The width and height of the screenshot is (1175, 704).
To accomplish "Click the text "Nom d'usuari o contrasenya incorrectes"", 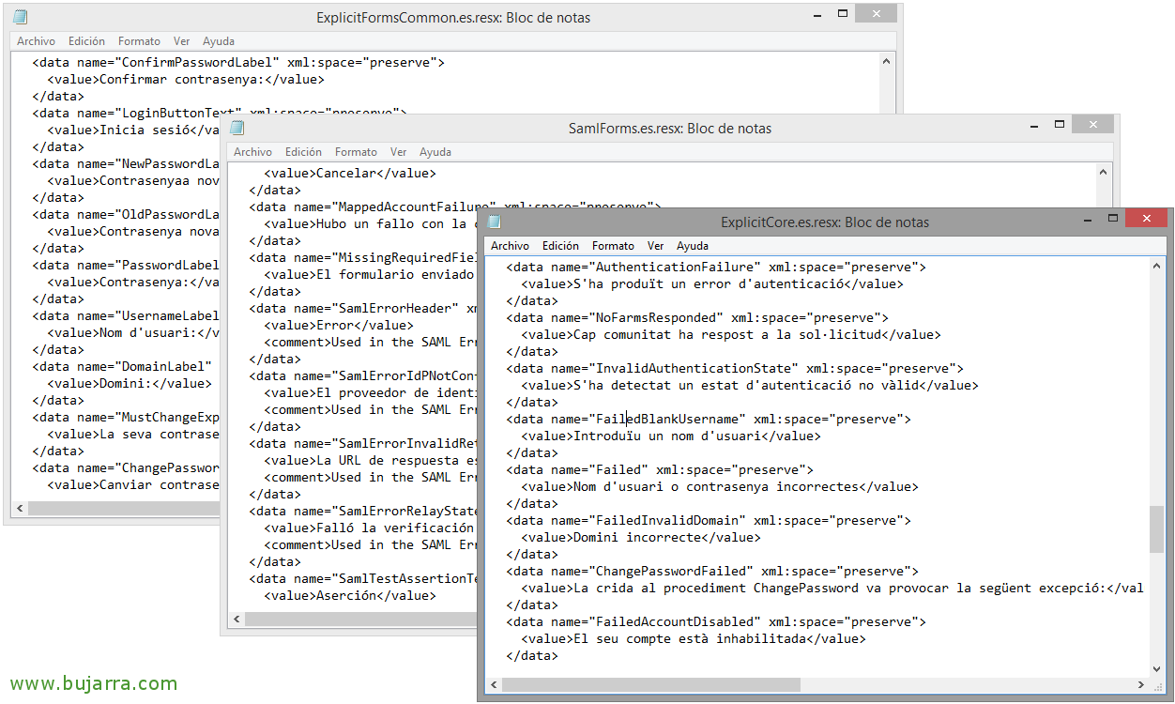I will tap(716, 487).
